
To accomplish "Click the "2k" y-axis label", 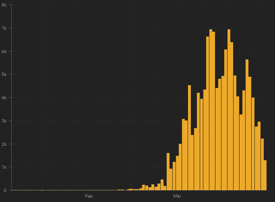I will pyautogui.click(x=4, y=144).
